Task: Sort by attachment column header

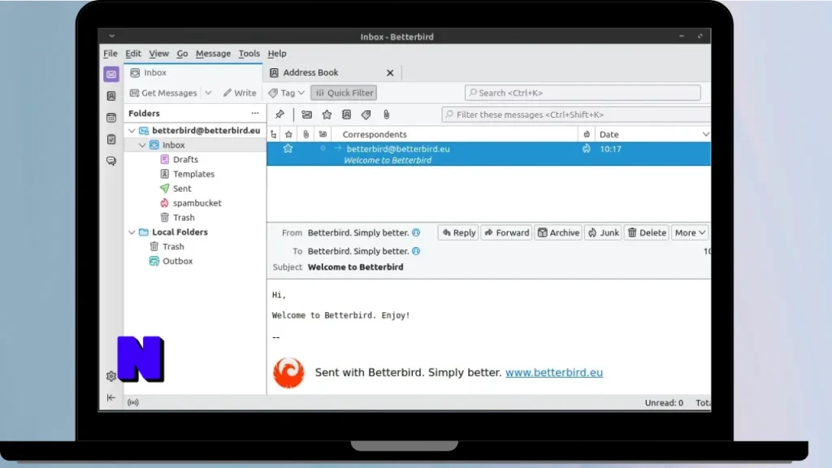Action: pos(305,135)
